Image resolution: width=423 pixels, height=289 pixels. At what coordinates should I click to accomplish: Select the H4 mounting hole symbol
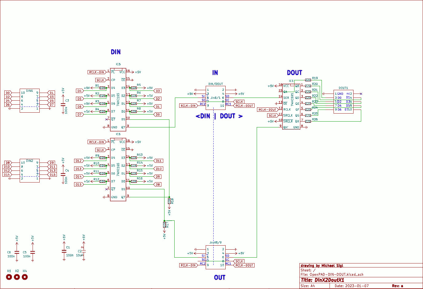(25, 277)
